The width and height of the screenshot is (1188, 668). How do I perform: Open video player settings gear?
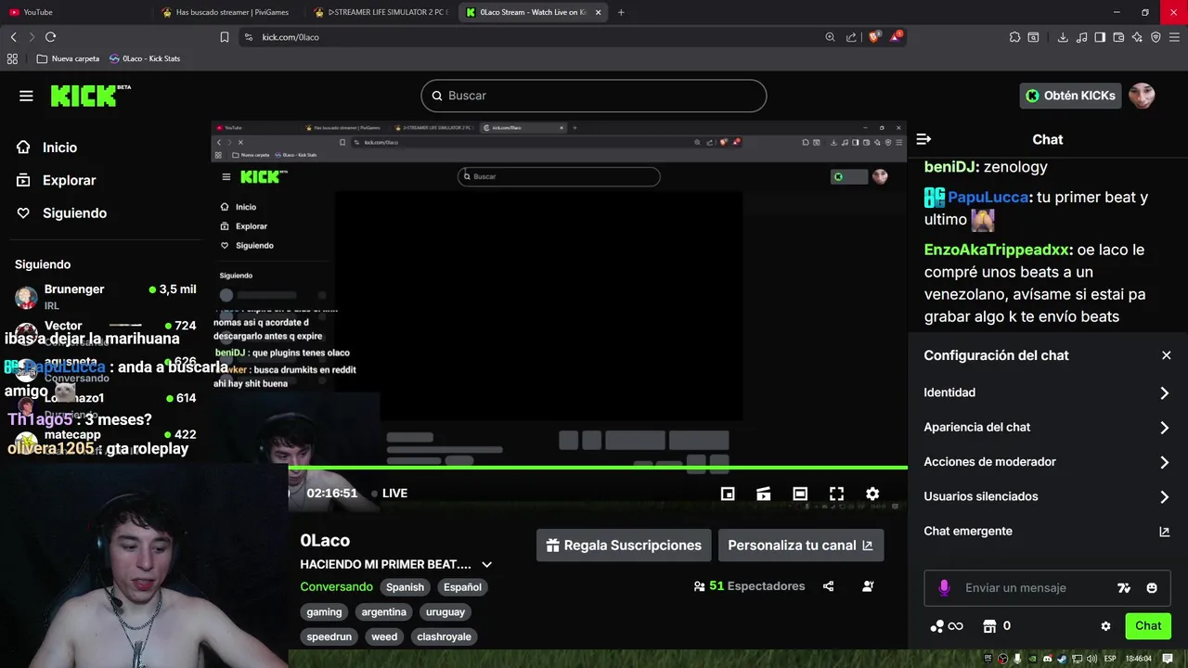click(872, 494)
